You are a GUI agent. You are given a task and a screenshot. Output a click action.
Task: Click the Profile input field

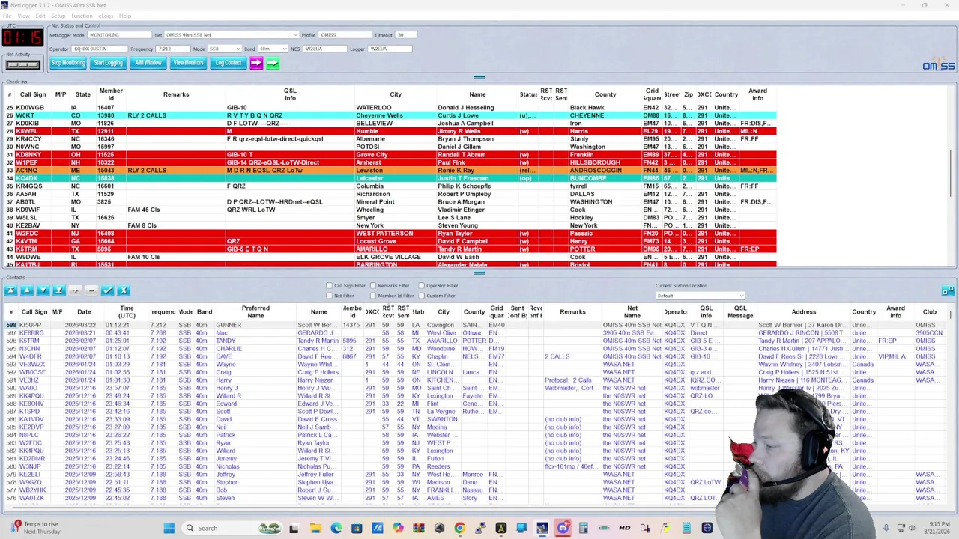(345, 35)
